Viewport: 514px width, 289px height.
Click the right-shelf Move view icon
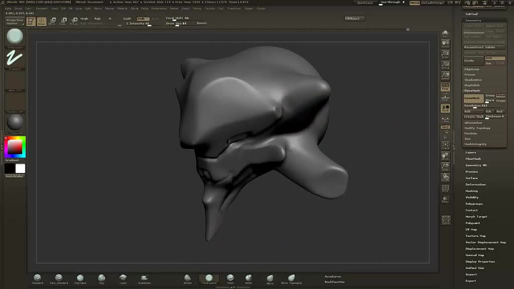coord(445,157)
